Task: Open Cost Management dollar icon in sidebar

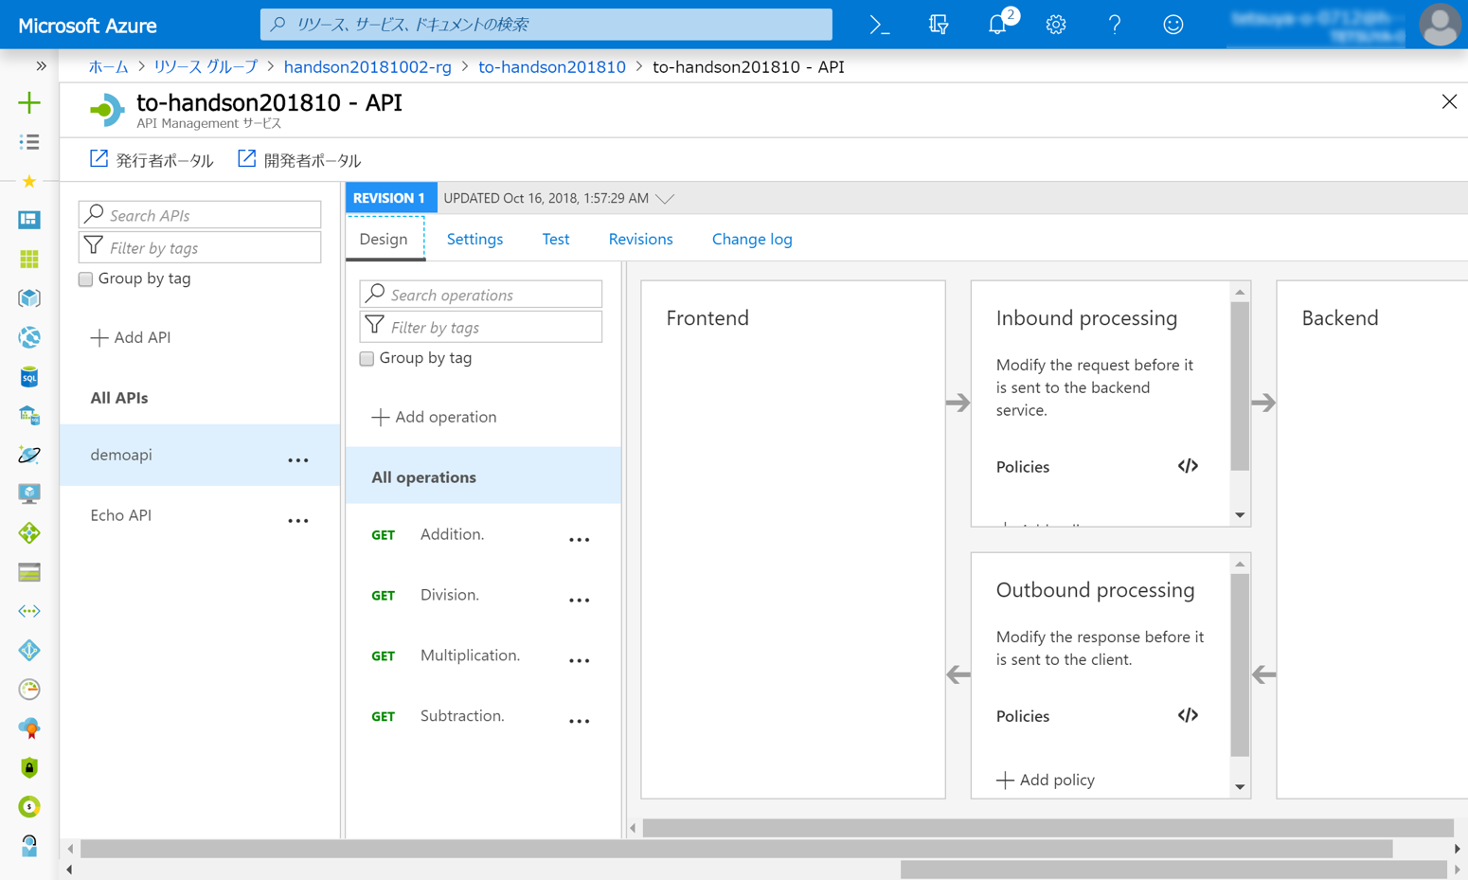Action: [28, 806]
